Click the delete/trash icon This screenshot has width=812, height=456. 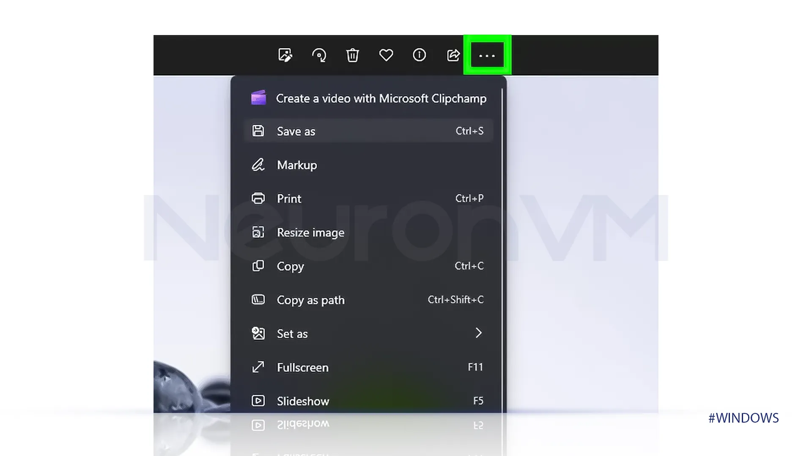(x=352, y=55)
